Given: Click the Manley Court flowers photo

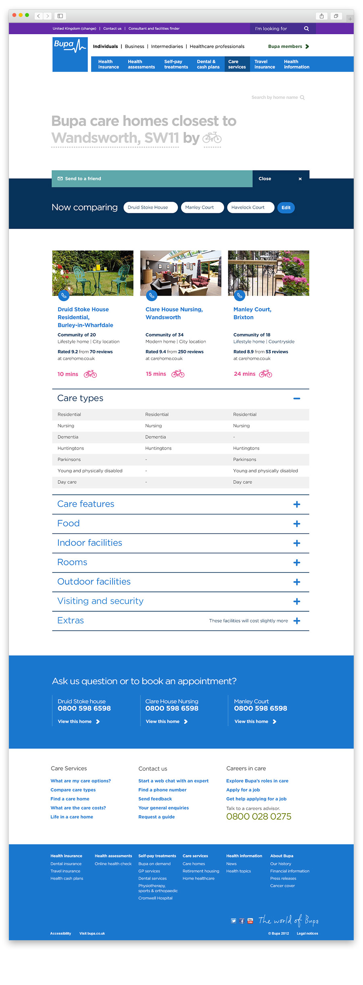Looking at the screenshot, I should click(x=269, y=273).
